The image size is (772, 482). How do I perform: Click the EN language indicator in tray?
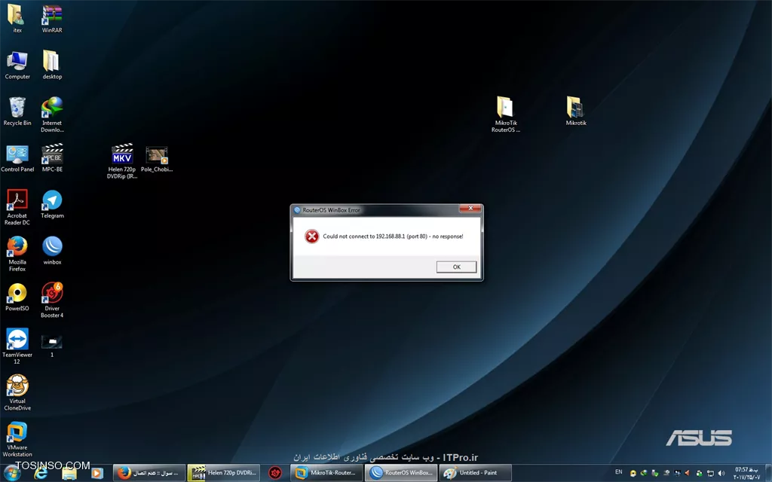pyautogui.click(x=619, y=472)
